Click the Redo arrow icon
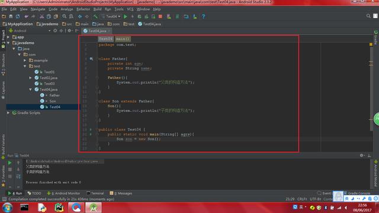The height and width of the screenshot is (213, 379). (33, 17)
